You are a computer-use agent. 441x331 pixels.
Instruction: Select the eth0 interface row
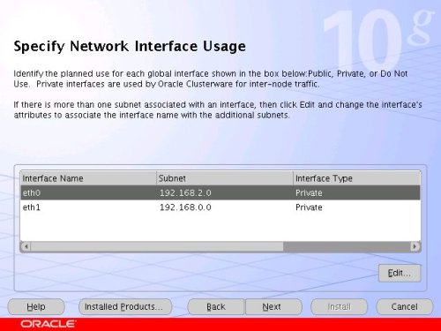point(220,192)
